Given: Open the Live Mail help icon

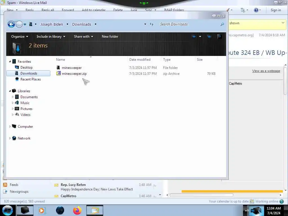Looking at the screenshot, I should pos(256,10).
